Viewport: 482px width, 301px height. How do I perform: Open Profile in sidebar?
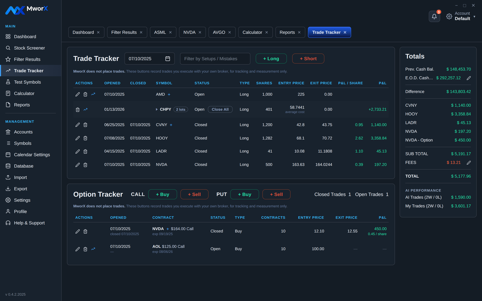pyautogui.click(x=31, y=211)
